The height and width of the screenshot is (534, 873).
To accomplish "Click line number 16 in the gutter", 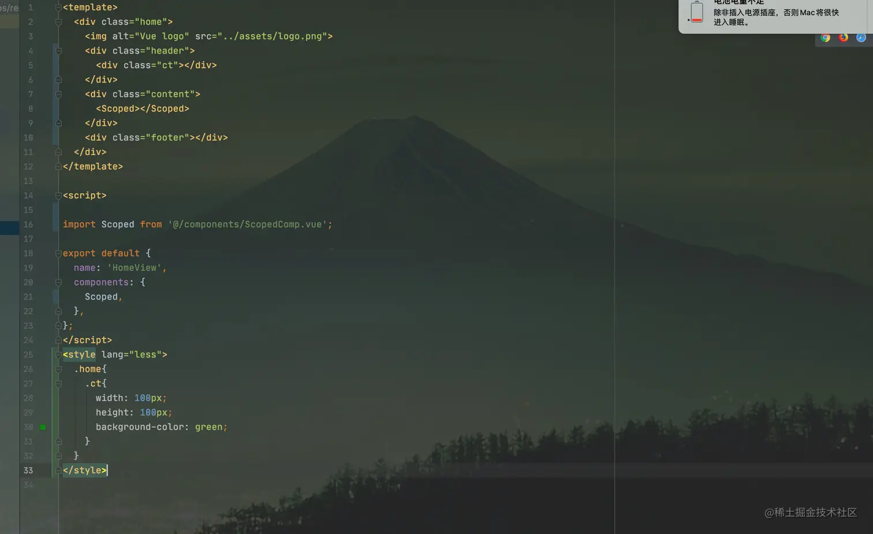I will point(28,224).
